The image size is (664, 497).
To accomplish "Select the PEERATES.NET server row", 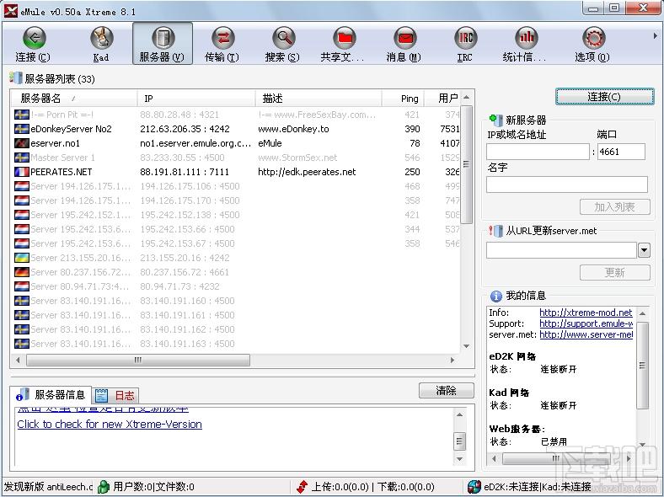I will tap(237, 172).
